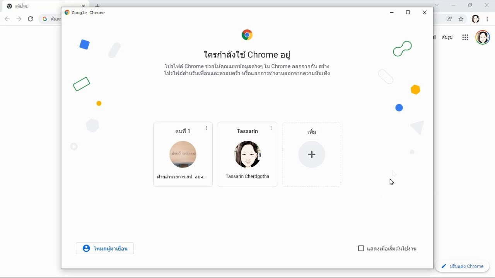Select the Tassarin profile avatar

(247, 154)
